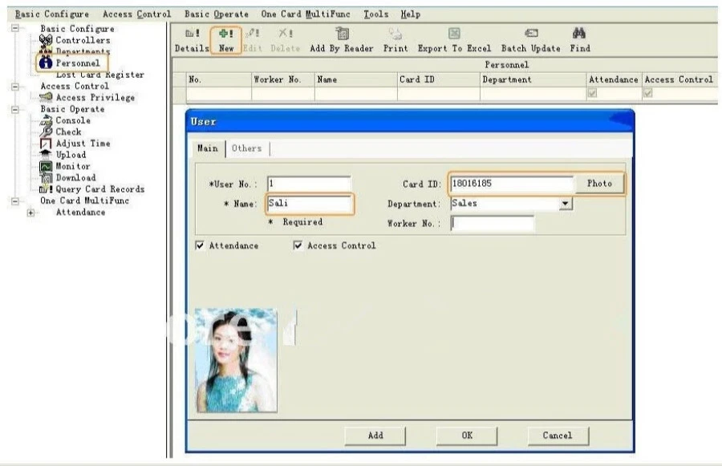This screenshot has height=466, width=722.
Task: Click the Find binoculars icon
Action: (580, 34)
